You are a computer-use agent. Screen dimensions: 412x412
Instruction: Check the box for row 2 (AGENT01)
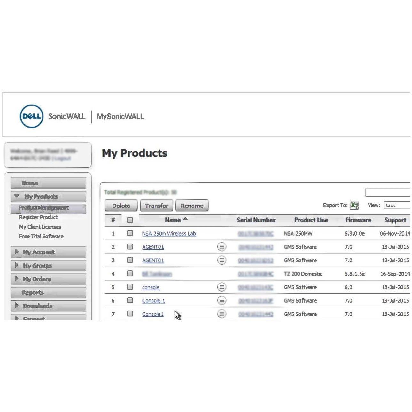130,246
